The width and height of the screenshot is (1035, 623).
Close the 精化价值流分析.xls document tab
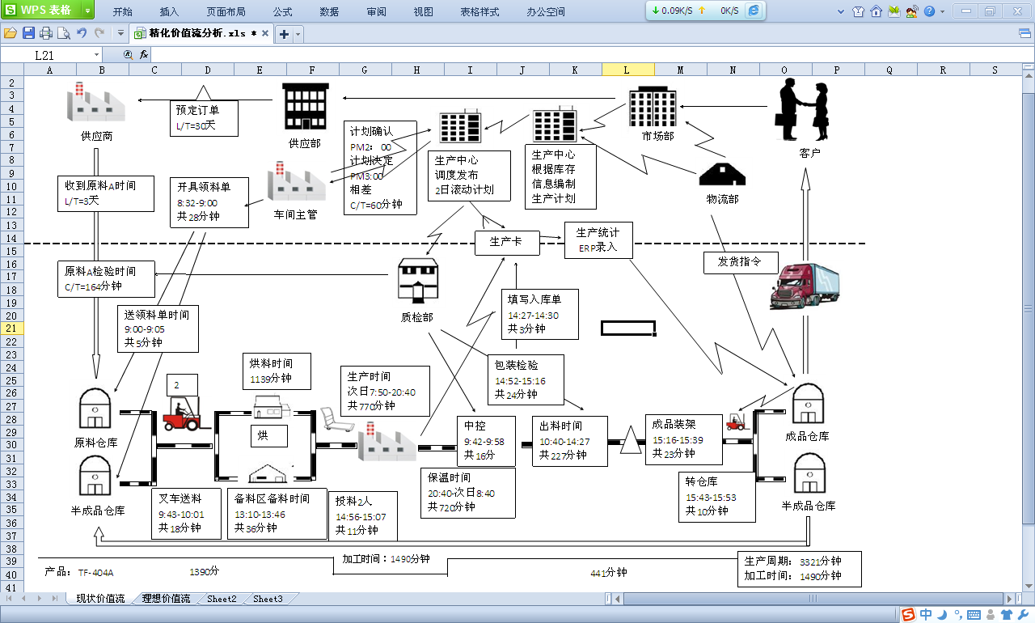point(265,33)
